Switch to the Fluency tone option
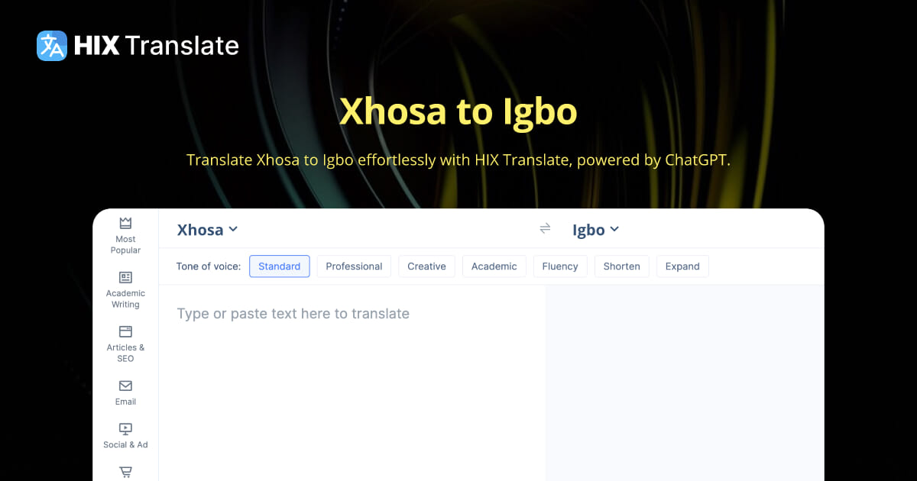 (x=560, y=266)
